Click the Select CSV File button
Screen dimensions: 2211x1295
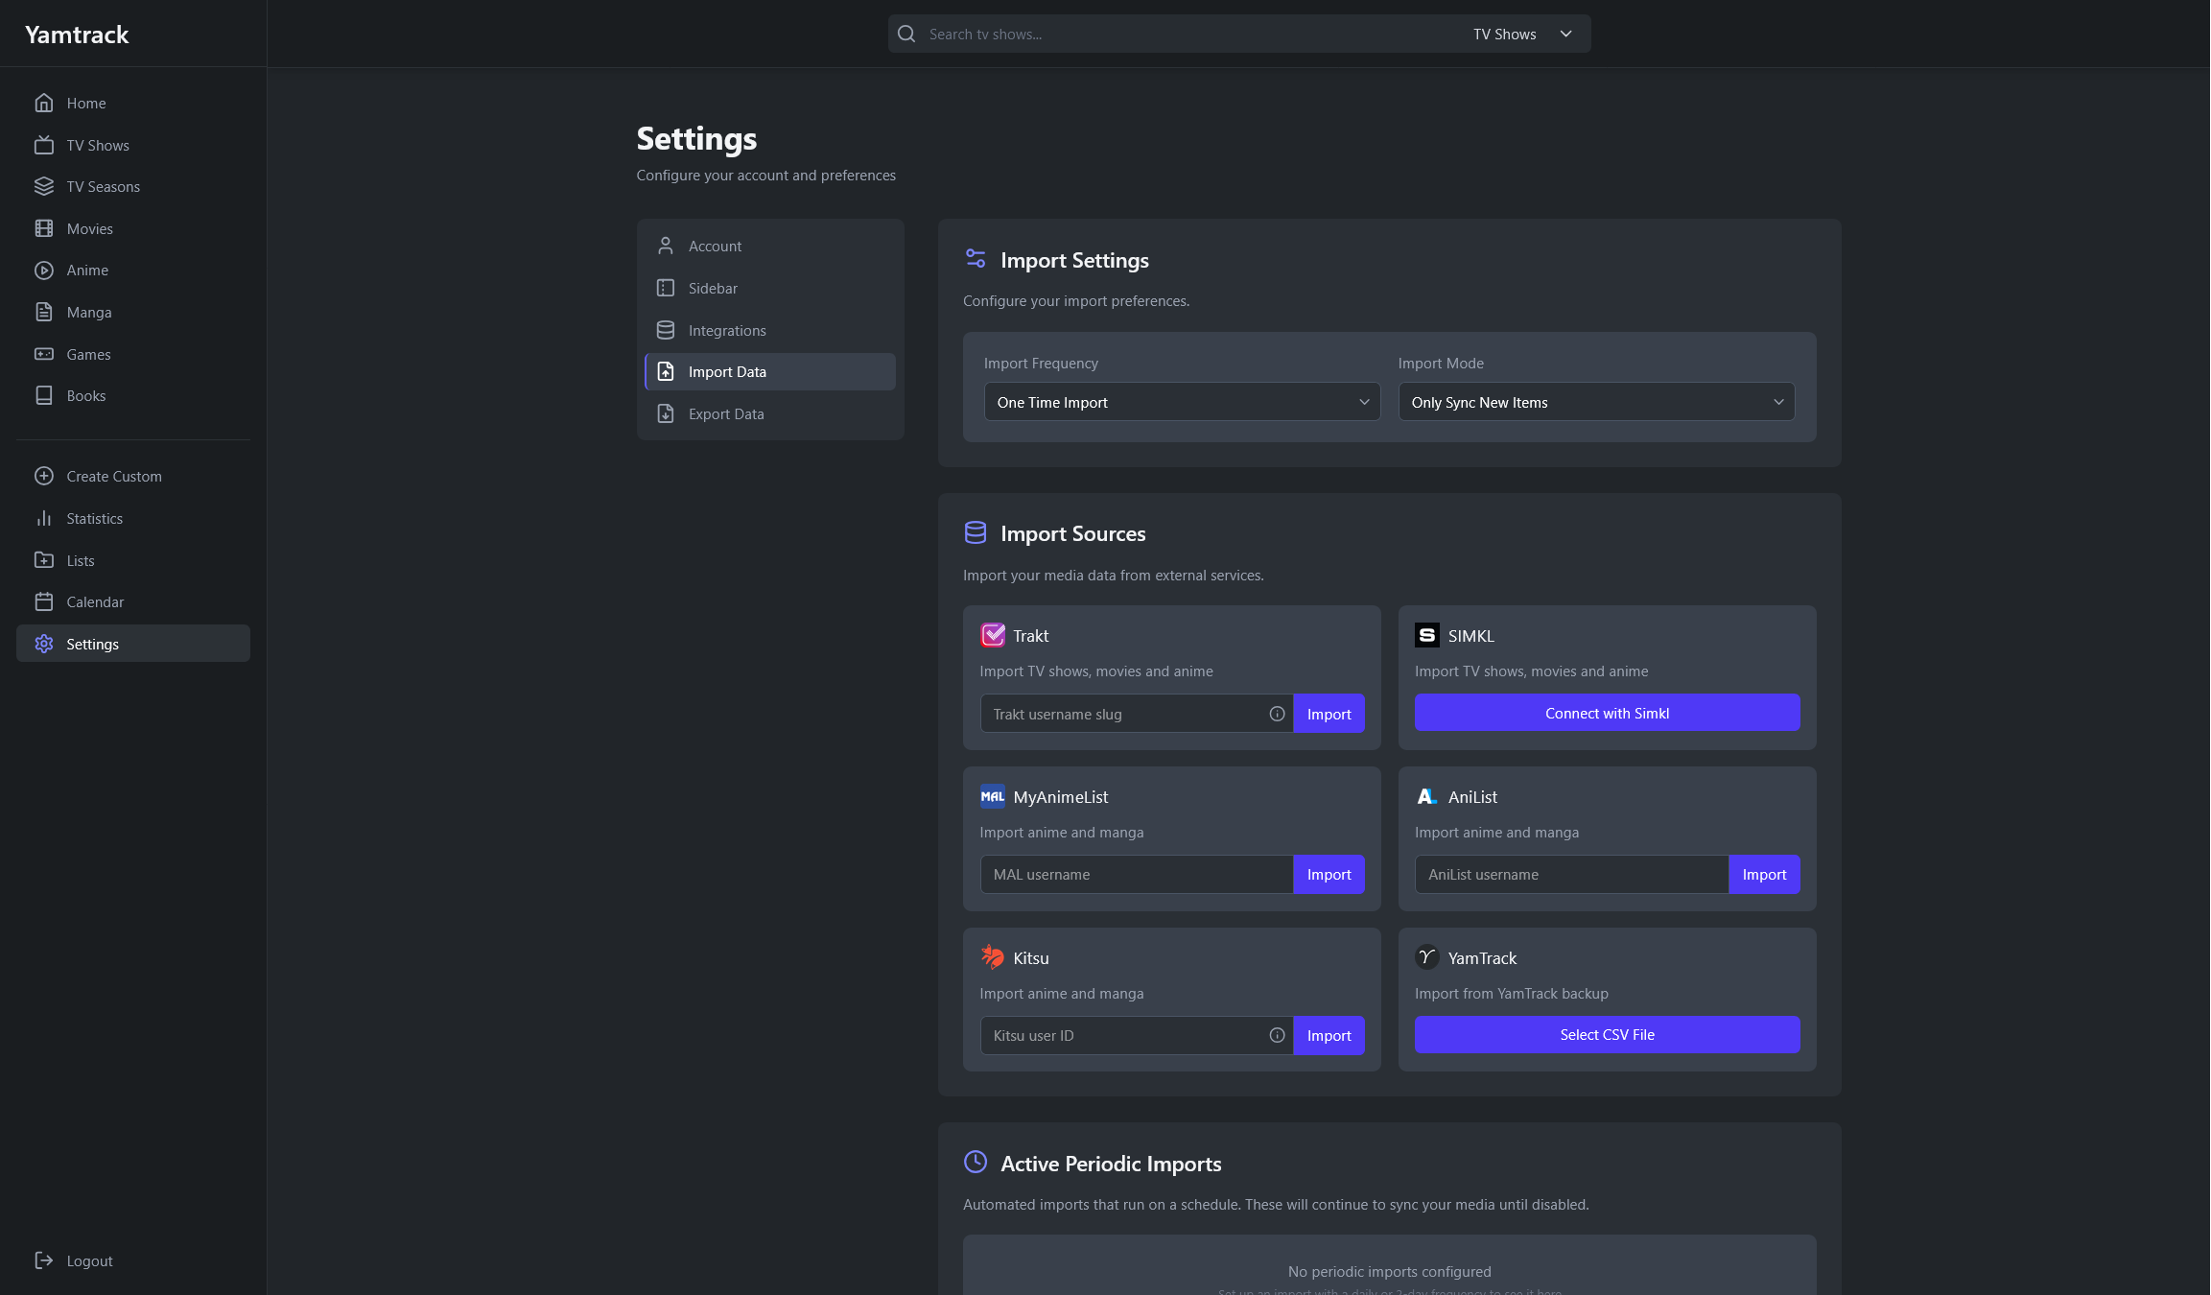point(1607,1034)
